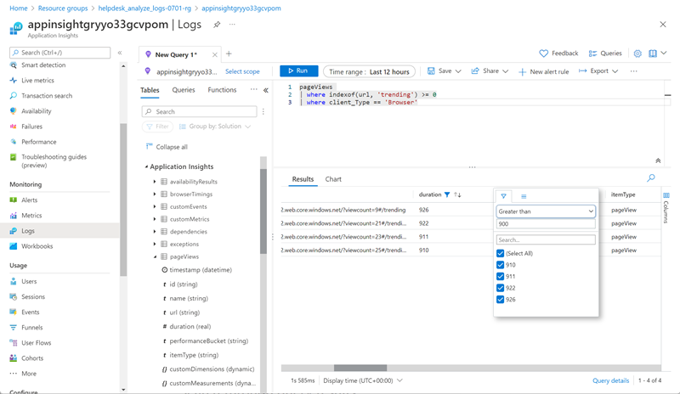Add a new query tab
680x394 pixels.
[x=229, y=53]
